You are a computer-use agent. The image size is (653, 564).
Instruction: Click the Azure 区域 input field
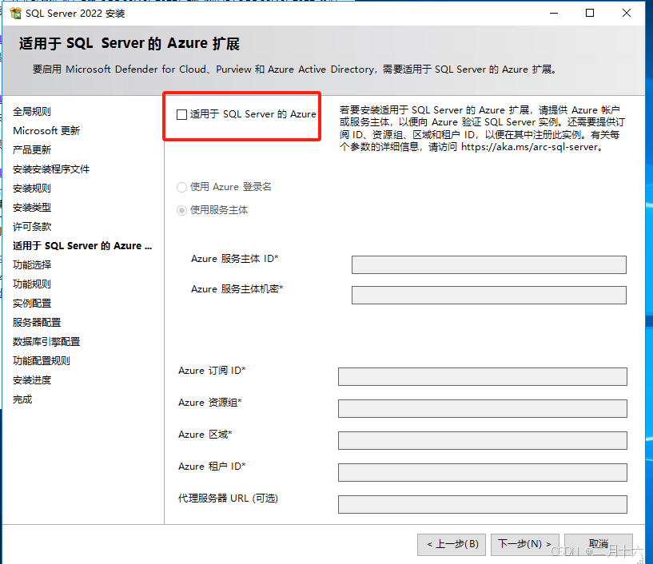483,440
